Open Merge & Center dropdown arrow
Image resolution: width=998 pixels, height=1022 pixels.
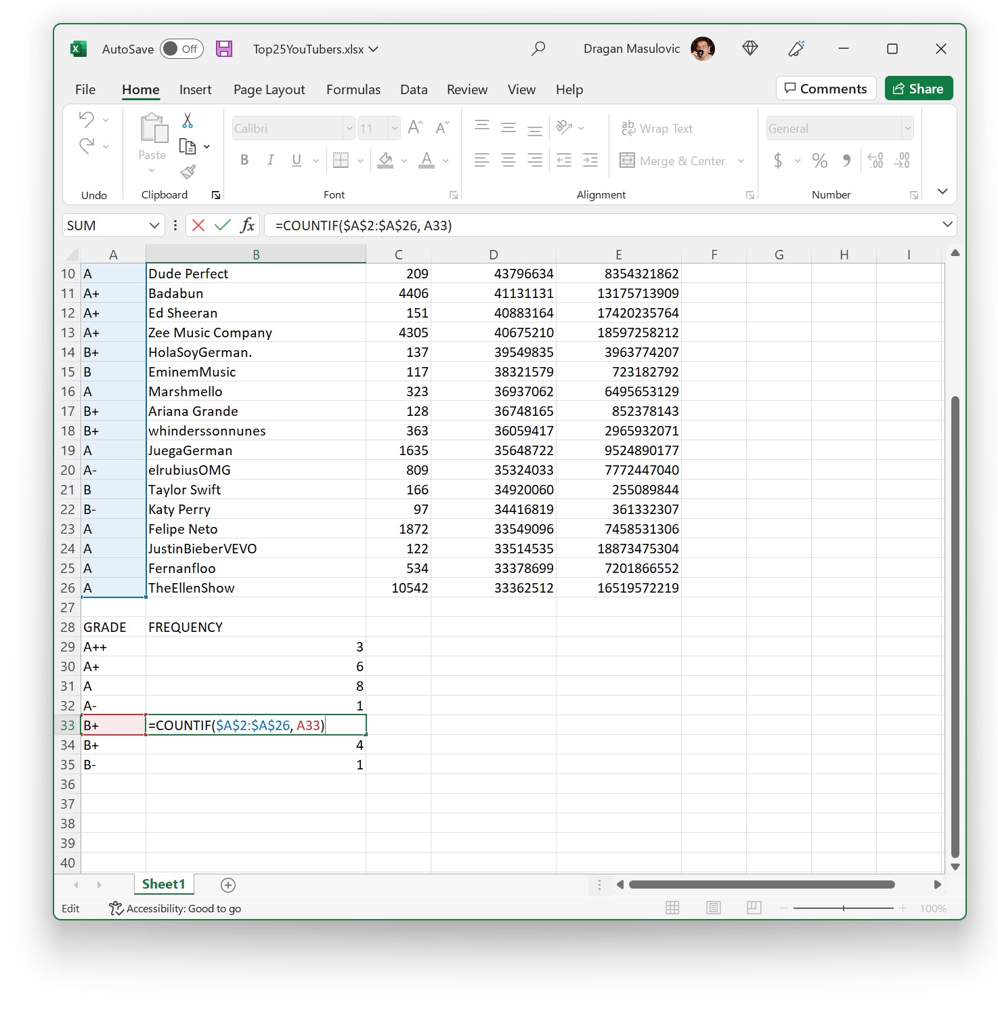pos(741,161)
